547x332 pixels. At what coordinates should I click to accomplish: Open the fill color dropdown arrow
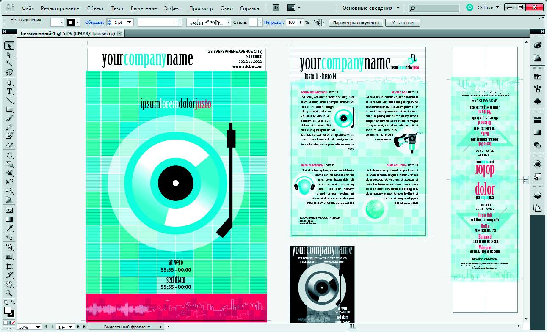click(x=62, y=22)
